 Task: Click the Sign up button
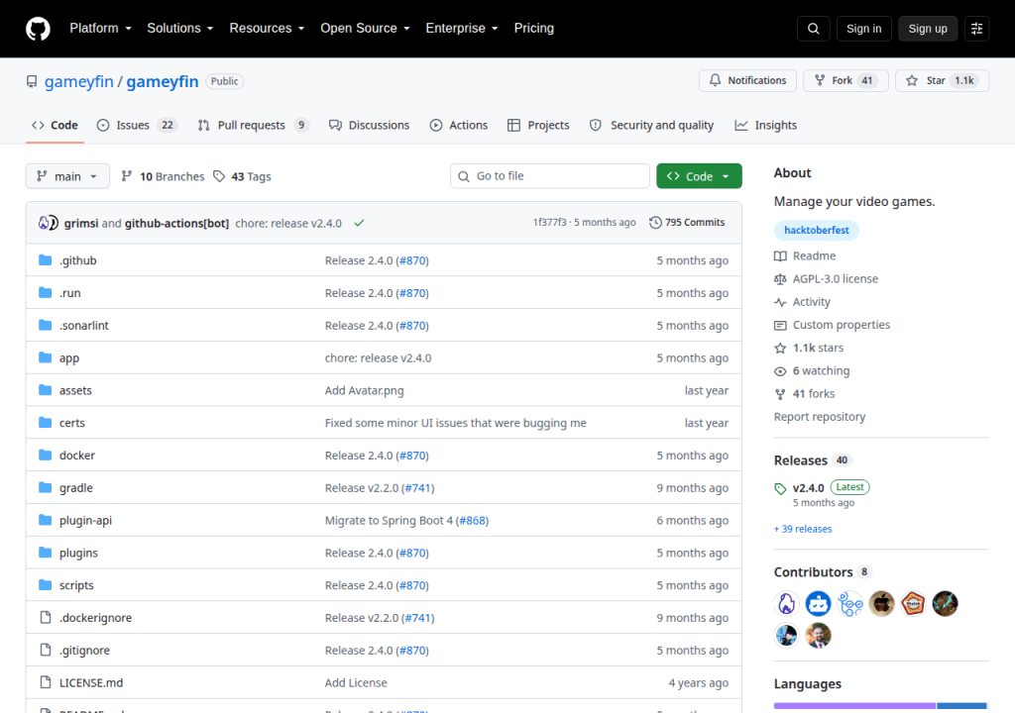tap(928, 29)
